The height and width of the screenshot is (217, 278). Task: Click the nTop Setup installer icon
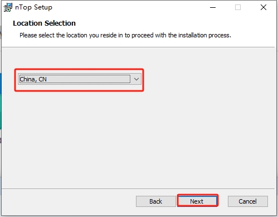tap(8, 7)
